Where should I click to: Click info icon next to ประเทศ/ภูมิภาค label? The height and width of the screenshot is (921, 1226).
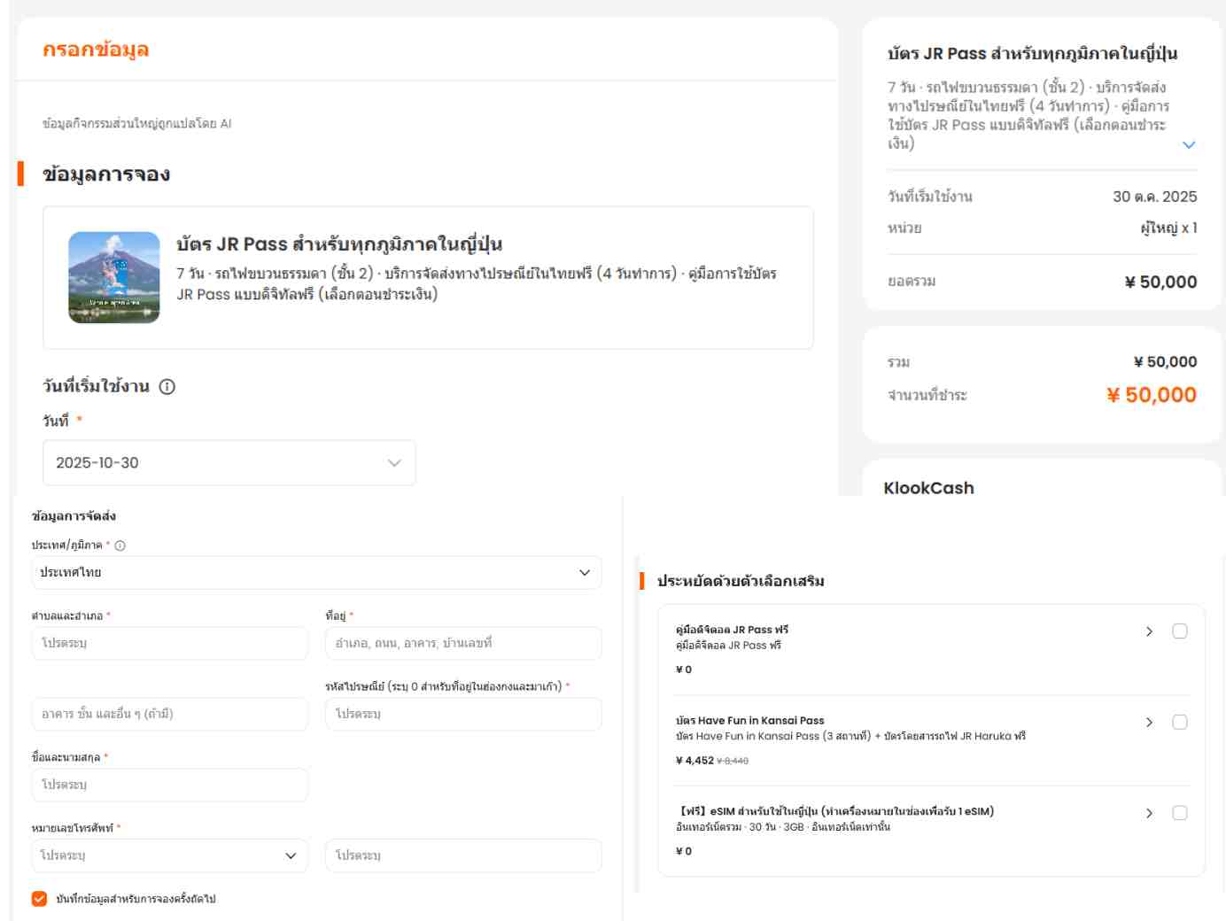tap(120, 546)
